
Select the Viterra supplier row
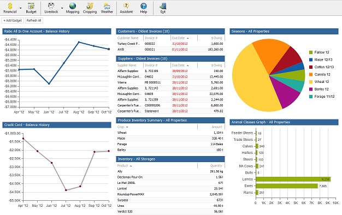(170, 82)
